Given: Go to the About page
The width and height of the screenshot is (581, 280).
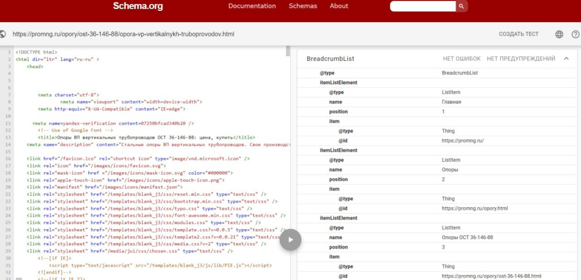Looking at the screenshot, I should [x=339, y=6].
